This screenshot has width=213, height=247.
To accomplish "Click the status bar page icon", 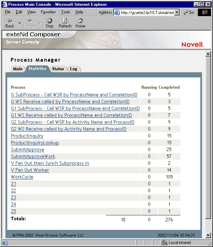I will pos(4,243).
